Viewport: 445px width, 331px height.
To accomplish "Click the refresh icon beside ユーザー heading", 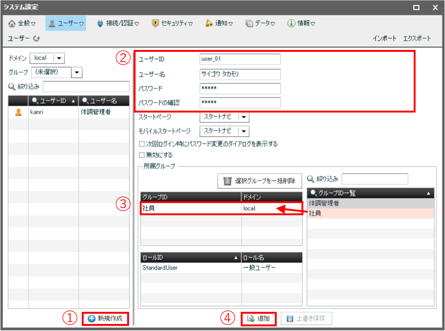I will point(36,38).
